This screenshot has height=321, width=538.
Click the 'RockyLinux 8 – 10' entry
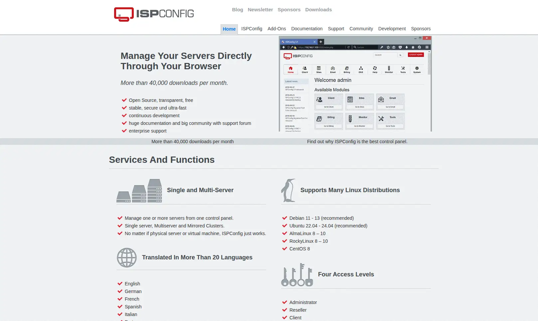pyautogui.click(x=308, y=241)
